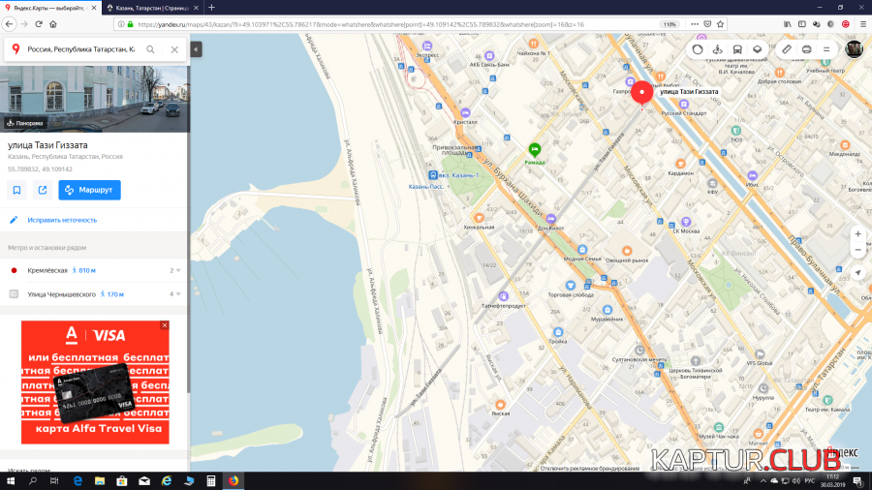Click the Маршрут route button
The height and width of the screenshot is (490, 872).
pyautogui.click(x=89, y=190)
